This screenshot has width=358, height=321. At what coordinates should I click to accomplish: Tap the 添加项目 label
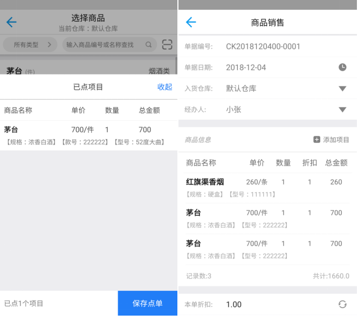coord(336,140)
